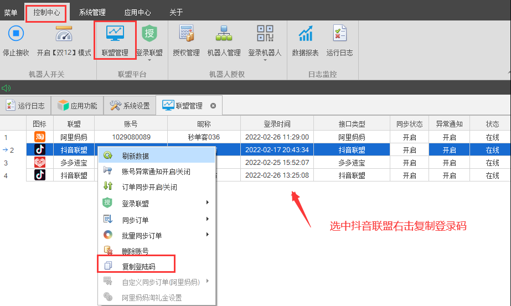Open 授权管理 calculator icon
This screenshot has height=306, width=511.
click(187, 33)
